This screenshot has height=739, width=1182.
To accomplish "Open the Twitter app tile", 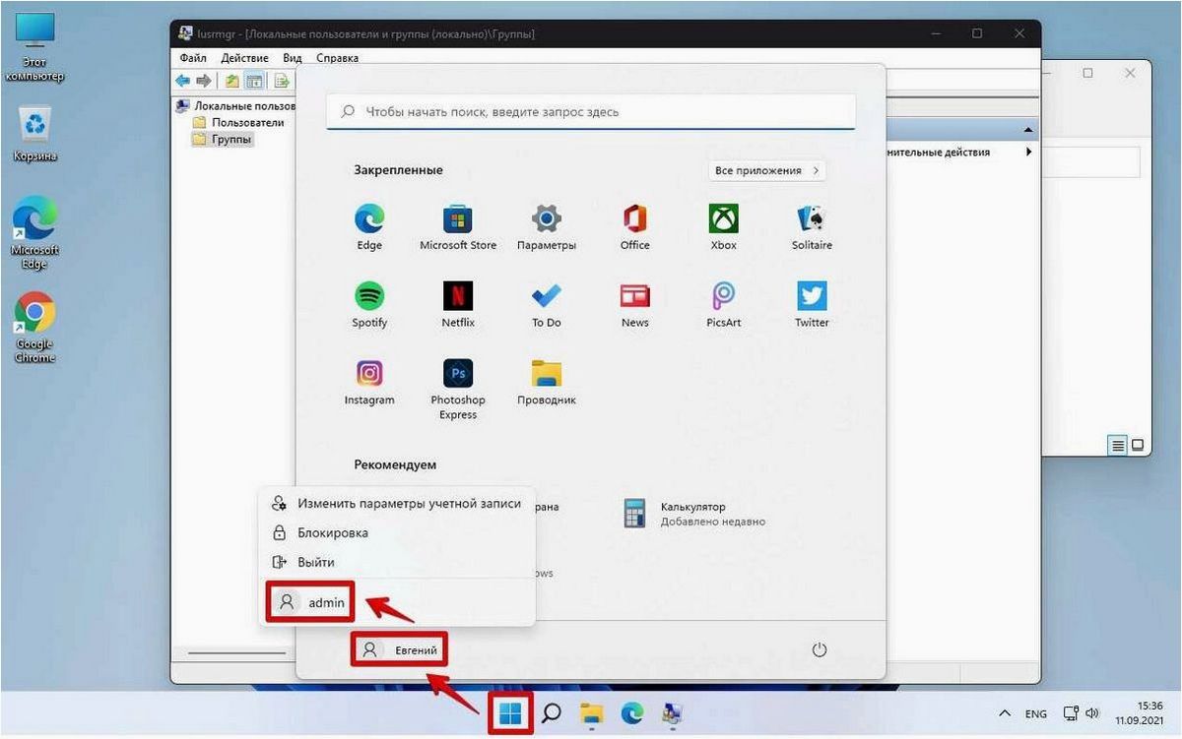I will coord(813,304).
